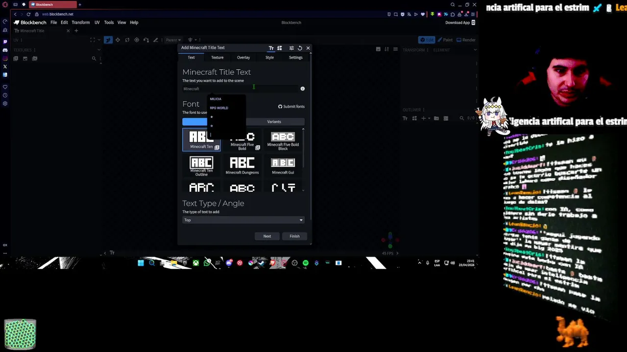627x352 pixels.
Task: Switch to Render mode
Action: [466, 40]
